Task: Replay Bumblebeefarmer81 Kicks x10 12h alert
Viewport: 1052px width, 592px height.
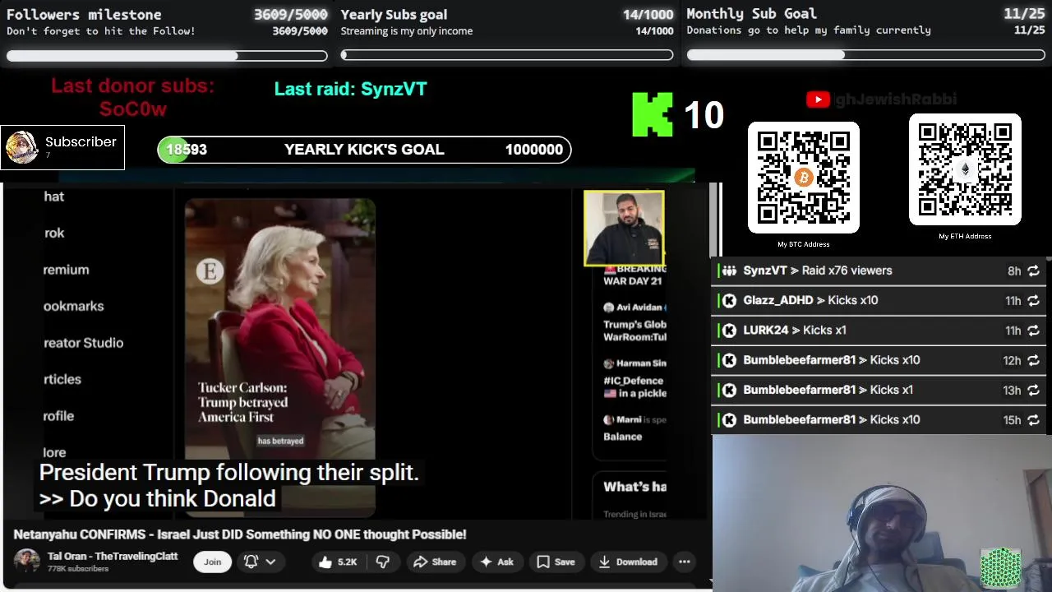Action: coord(1033,360)
